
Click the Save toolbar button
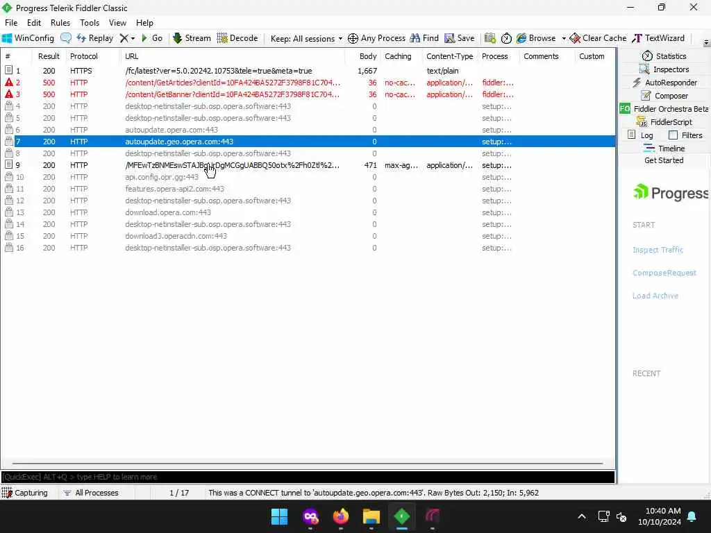click(460, 38)
